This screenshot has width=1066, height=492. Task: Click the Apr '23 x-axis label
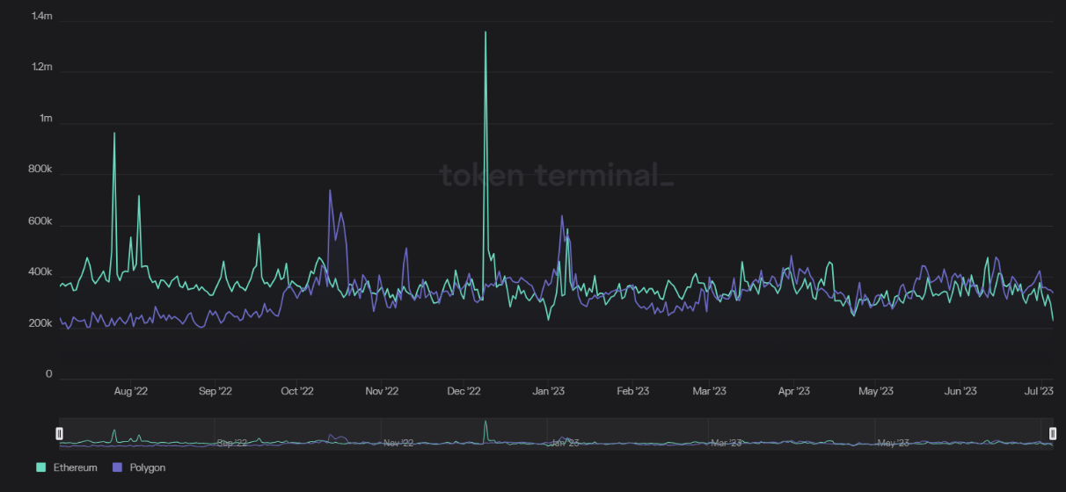[793, 392]
